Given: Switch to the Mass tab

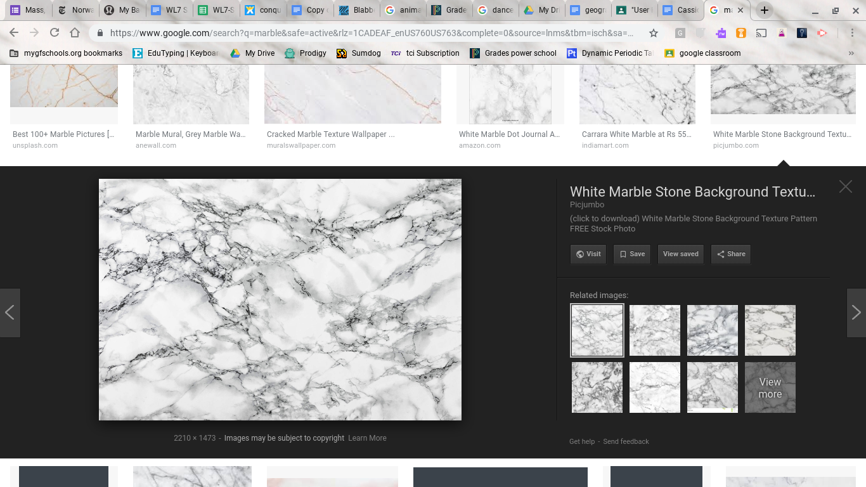Looking at the screenshot, I should click(27, 10).
